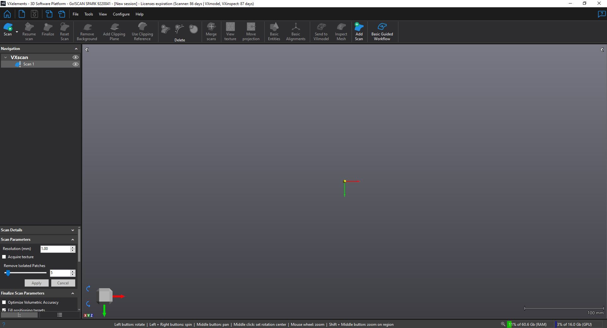Open the Configure menu

click(x=121, y=14)
